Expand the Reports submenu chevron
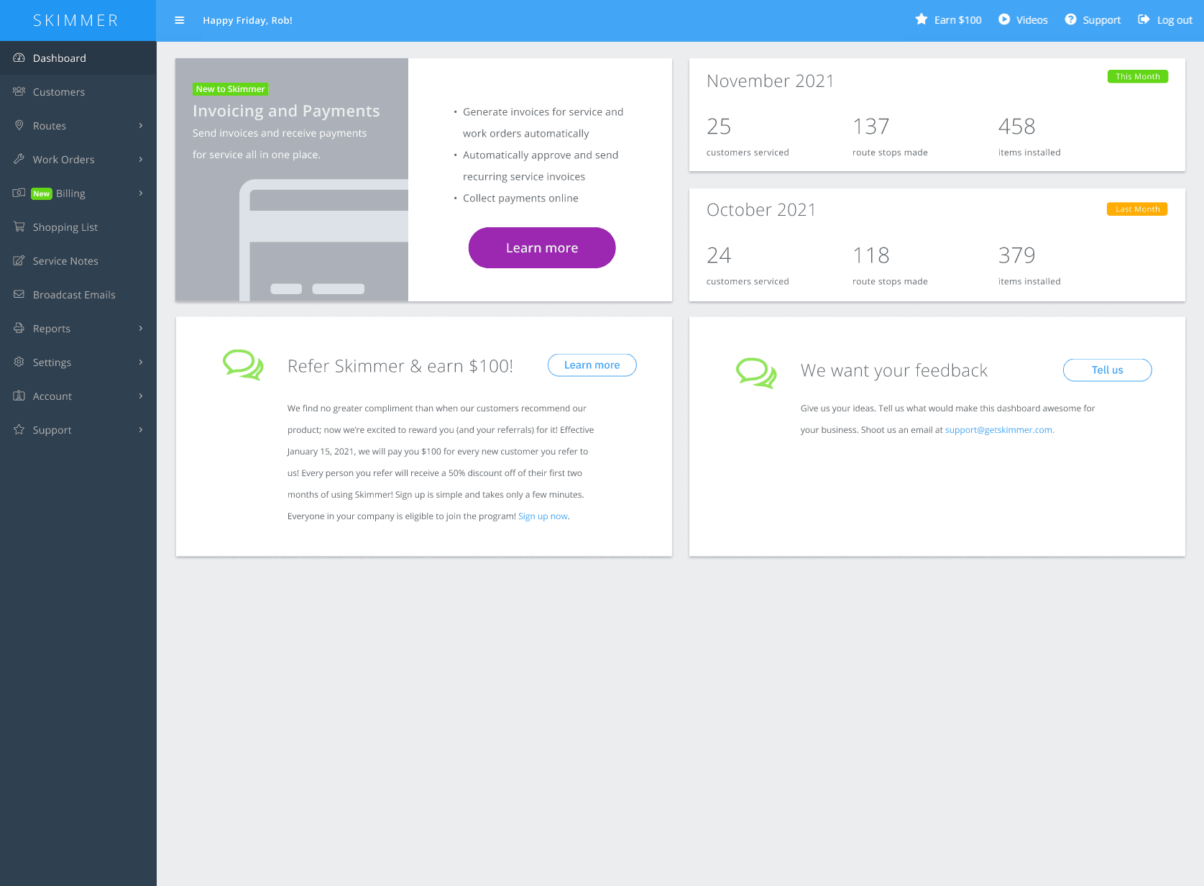1204x886 pixels. coord(139,328)
